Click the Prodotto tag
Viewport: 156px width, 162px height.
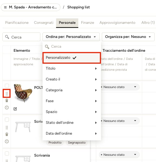(x=55, y=142)
